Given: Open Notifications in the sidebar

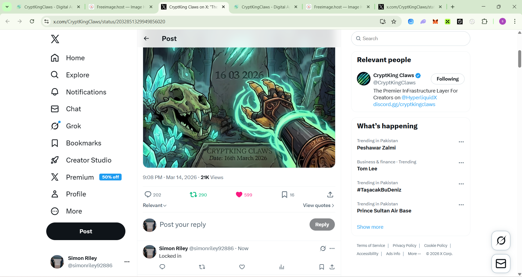Looking at the screenshot, I should point(78,92).
